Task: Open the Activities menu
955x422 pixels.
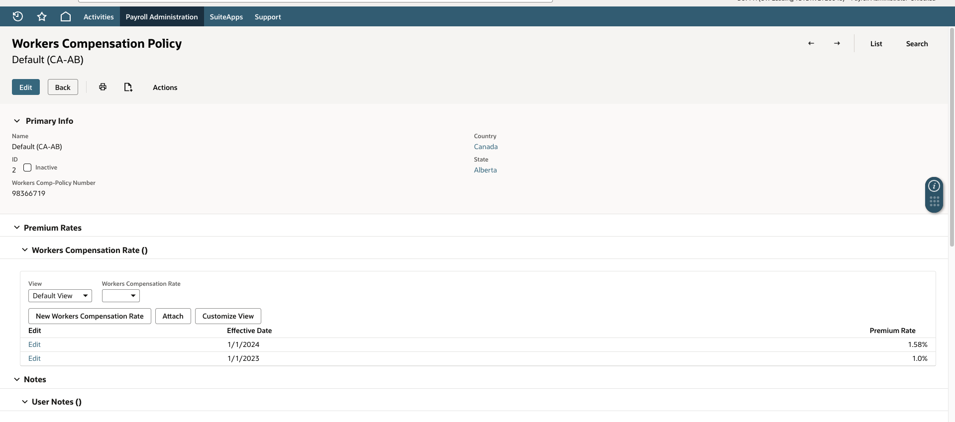Action: pos(99,17)
